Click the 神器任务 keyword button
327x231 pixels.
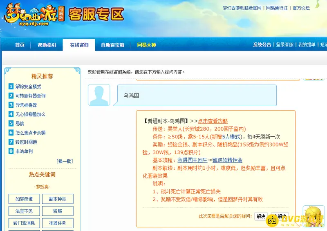pyautogui.click(x=58, y=223)
